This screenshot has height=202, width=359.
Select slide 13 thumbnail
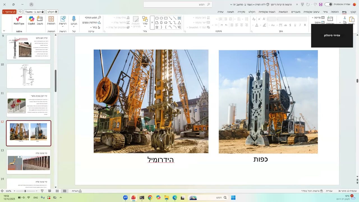[29, 162]
